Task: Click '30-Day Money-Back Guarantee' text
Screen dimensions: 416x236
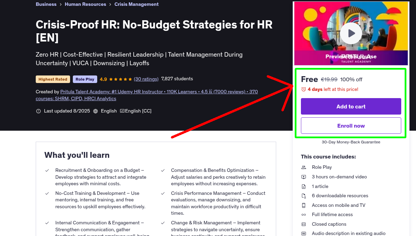Action: click(x=351, y=142)
